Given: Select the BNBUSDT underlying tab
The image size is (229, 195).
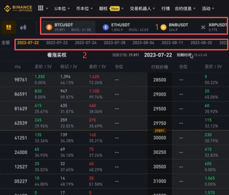Looking at the screenshot, I should click(175, 27).
